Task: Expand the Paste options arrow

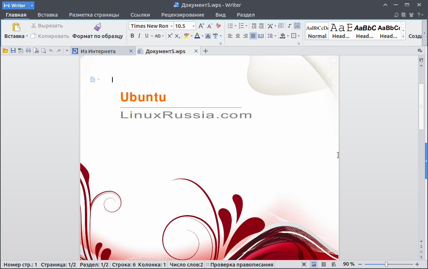Action: (27, 36)
